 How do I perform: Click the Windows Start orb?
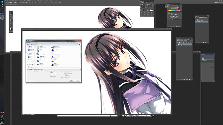[x=2, y=2]
